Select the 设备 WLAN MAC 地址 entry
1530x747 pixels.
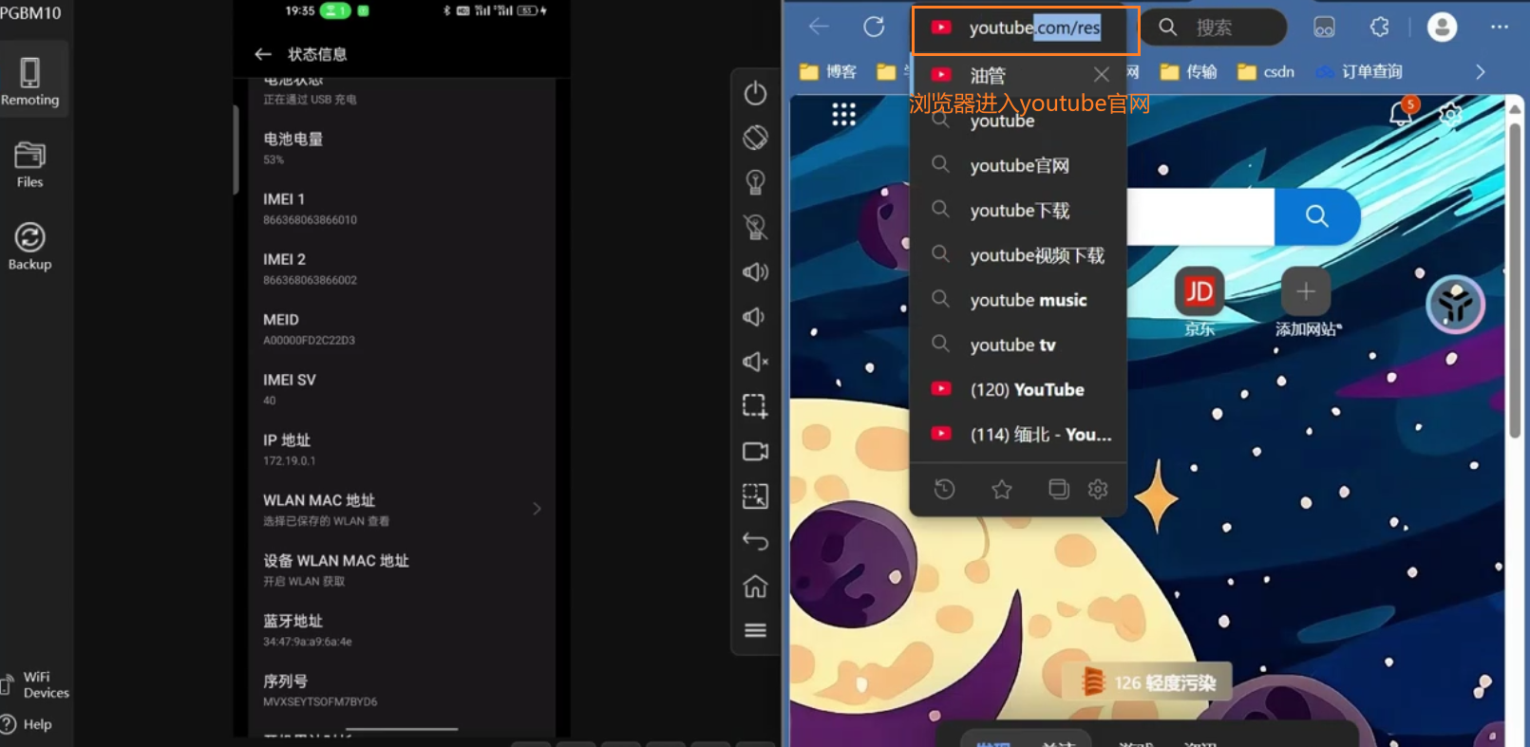coord(402,570)
